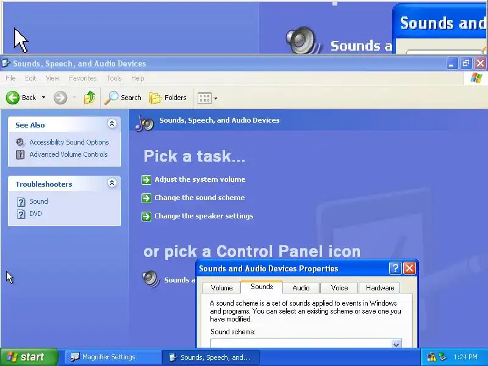Open the Views dropdown button

coord(207,98)
